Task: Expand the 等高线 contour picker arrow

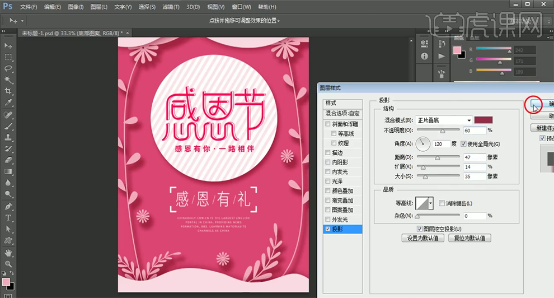Action: 431,203
